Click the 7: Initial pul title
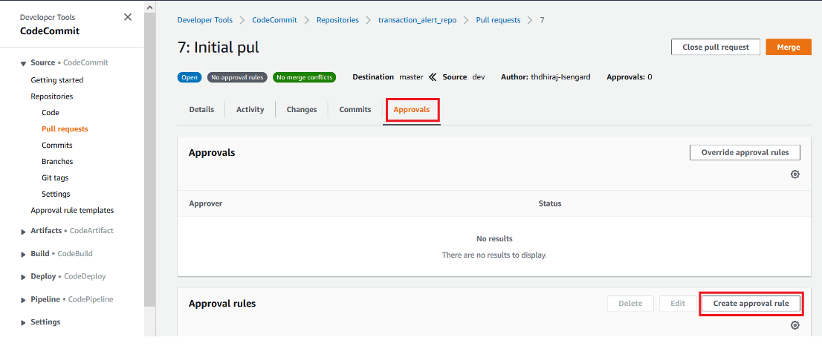 click(x=219, y=48)
